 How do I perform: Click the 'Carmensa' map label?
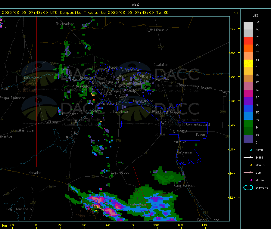pos(184,152)
